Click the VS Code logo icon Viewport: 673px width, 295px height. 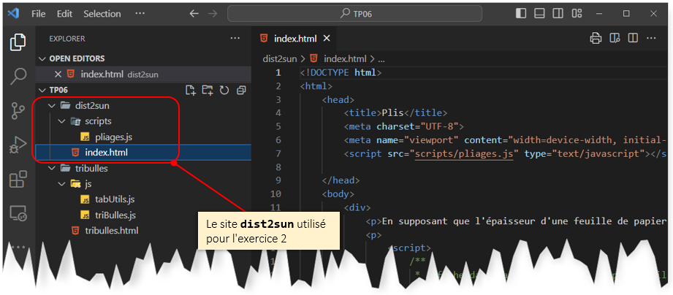point(14,13)
